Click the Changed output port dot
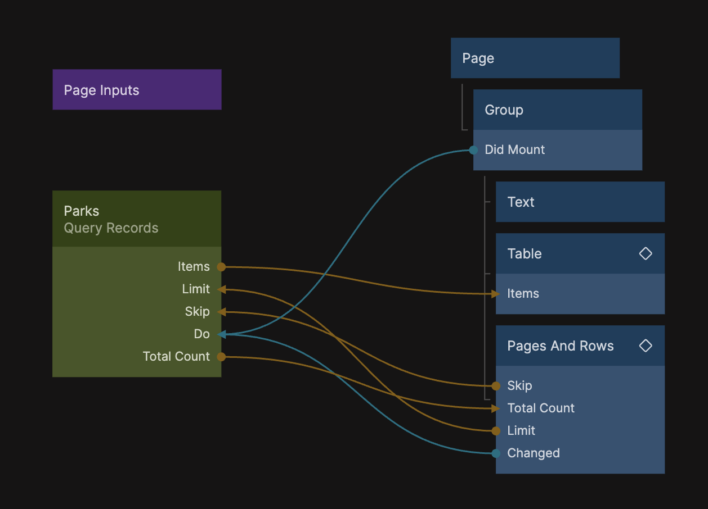Image resolution: width=708 pixels, height=509 pixels. pyautogui.click(x=496, y=453)
